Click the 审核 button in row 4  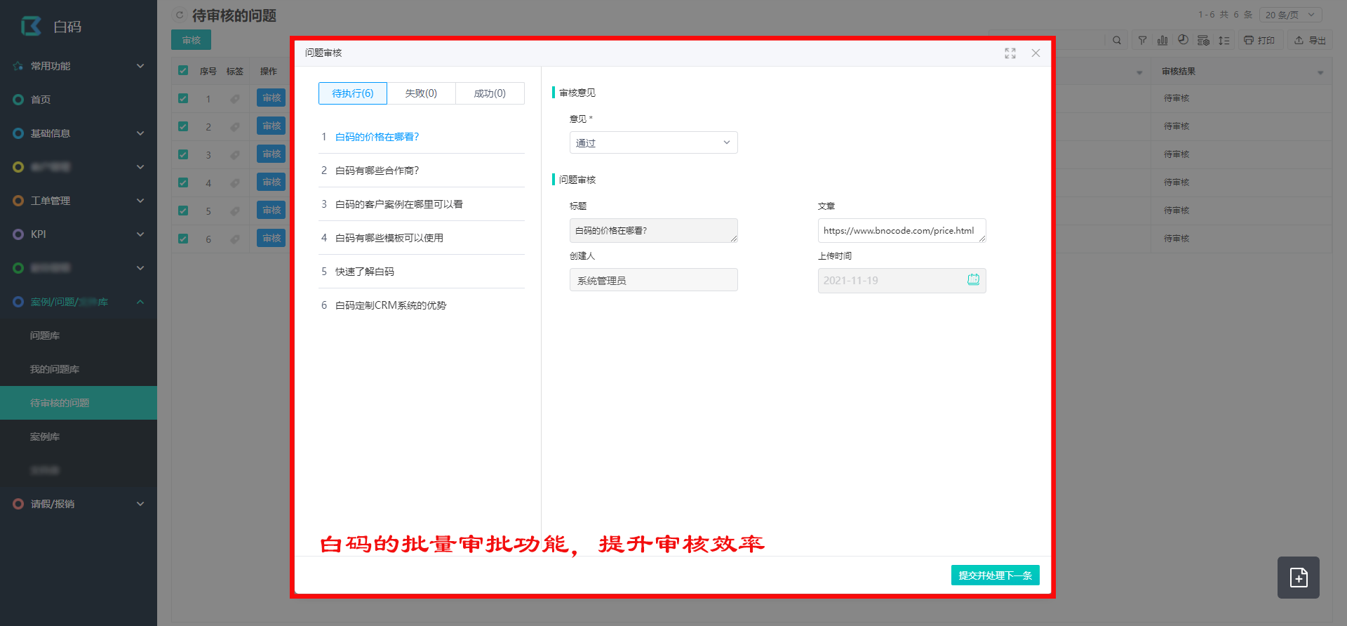coord(271,182)
